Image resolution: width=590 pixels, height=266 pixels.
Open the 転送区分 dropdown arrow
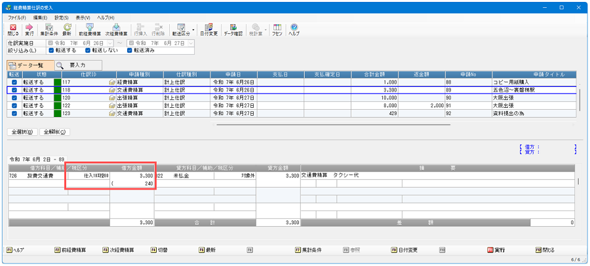[193, 29]
